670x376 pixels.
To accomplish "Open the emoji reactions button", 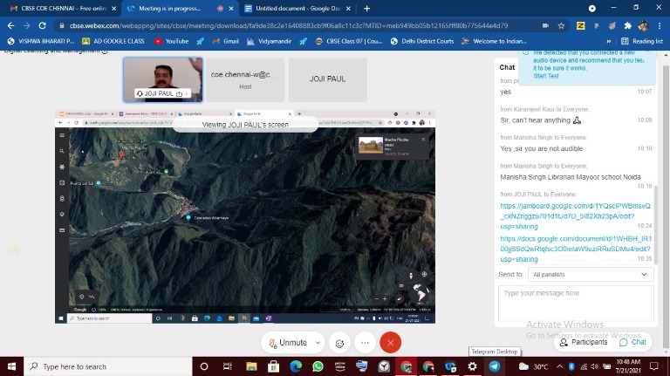I will [340, 343].
